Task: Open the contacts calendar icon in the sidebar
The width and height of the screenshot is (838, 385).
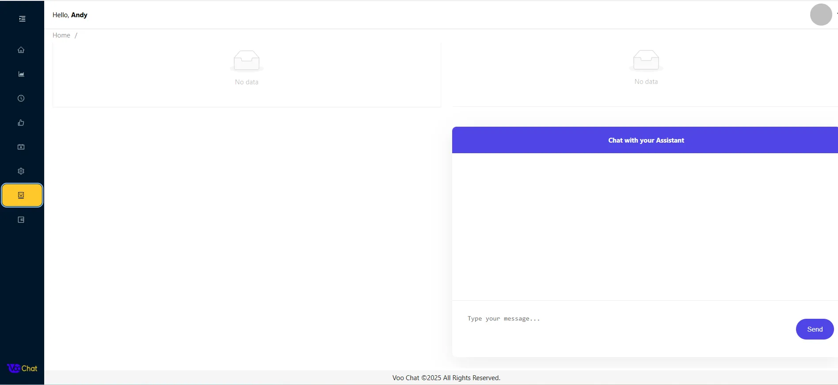Action: point(21,147)
